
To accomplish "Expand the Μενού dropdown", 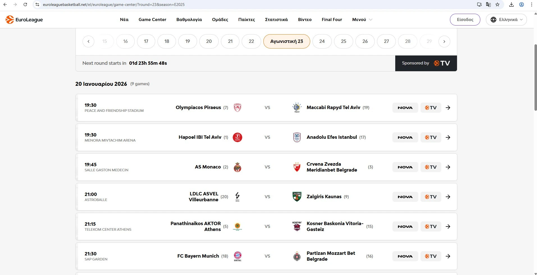I will coord(362,20).
